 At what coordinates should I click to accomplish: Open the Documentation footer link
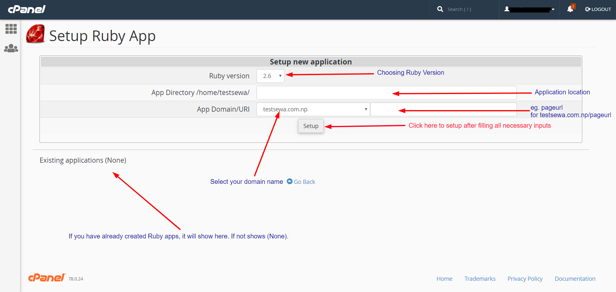pyautogui.click(x=575, y=279)
